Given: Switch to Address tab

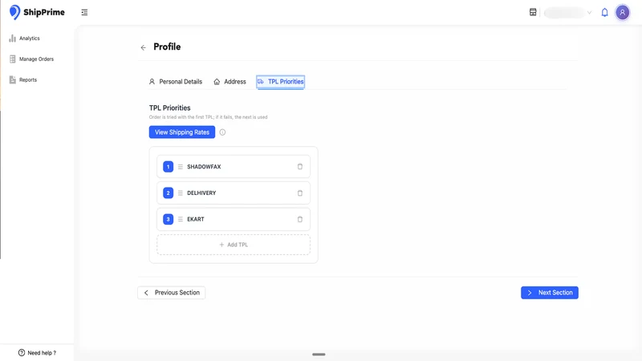Looking at the screenshot, I should click(x=230, y=82).
